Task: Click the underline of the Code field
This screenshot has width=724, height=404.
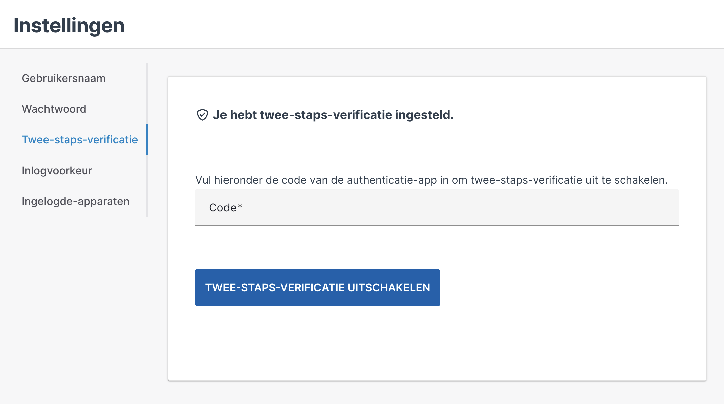Action: tap(437, 226)
